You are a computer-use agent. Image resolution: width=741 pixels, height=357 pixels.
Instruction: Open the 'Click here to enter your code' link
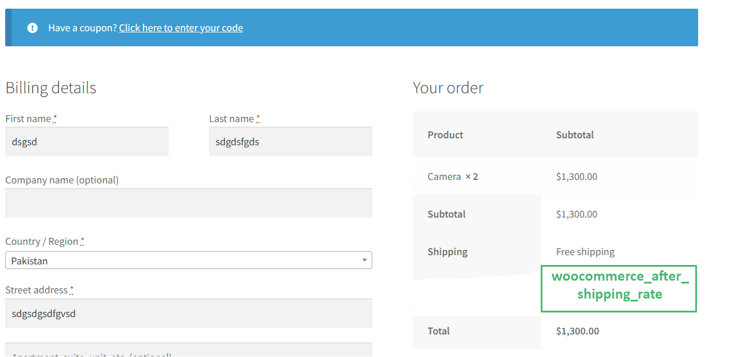pyautogui.click(x=181, y=28)
